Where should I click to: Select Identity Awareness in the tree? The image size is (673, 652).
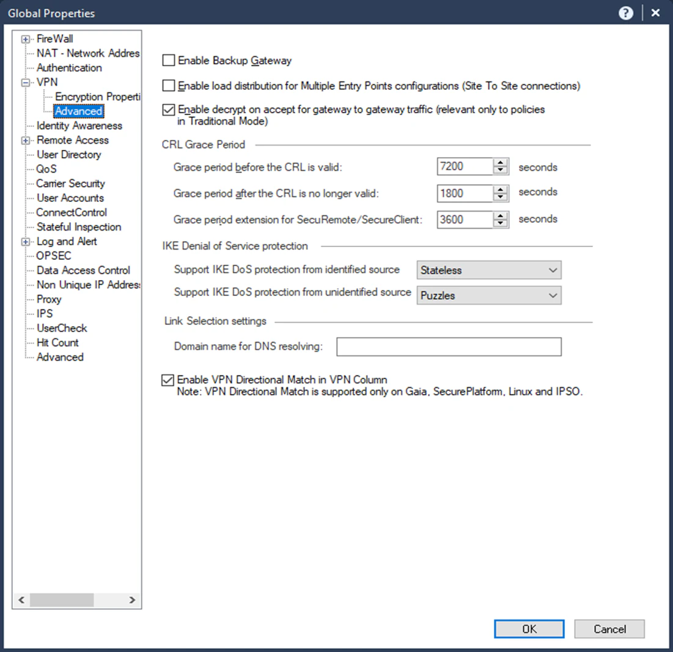(x=79, y=126)
